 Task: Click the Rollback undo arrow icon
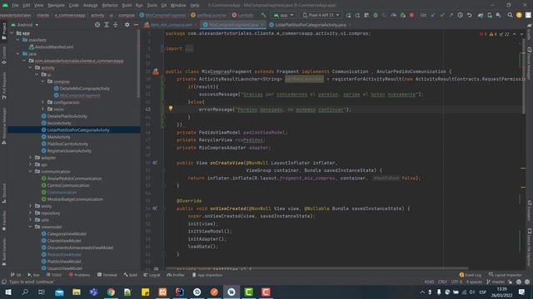(x=470, y=15)
